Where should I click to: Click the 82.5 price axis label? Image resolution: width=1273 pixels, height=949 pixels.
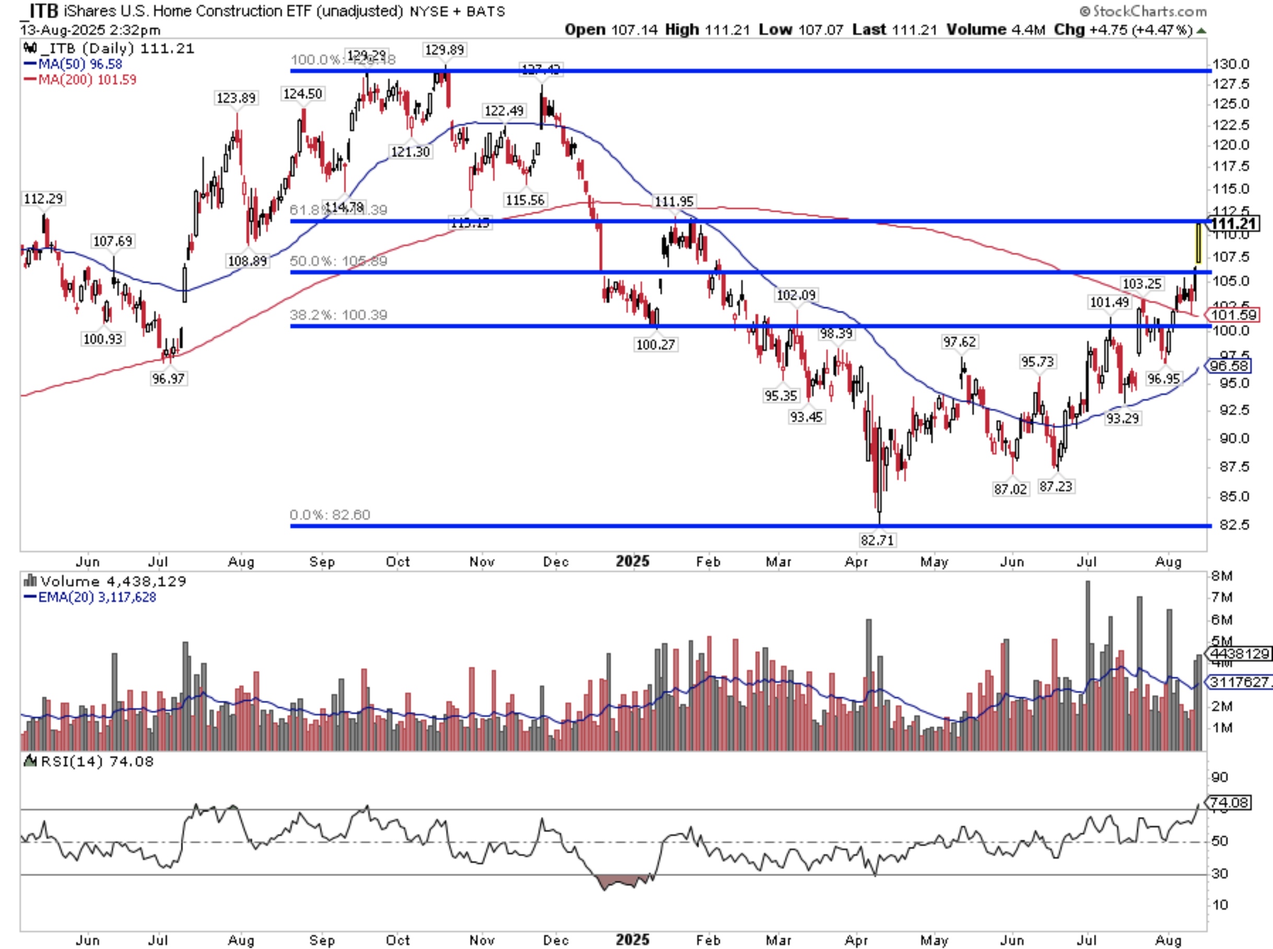click(x=1234, y=525)
